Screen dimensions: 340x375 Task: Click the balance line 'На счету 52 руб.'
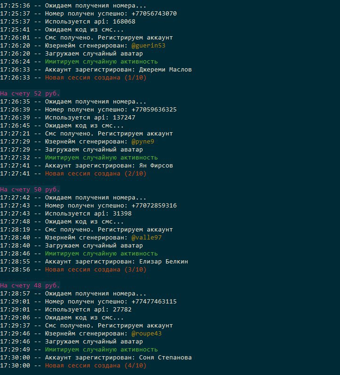coord(30,94)
